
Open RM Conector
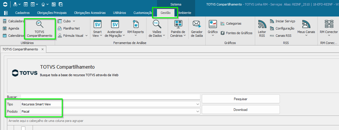point(329,28)
